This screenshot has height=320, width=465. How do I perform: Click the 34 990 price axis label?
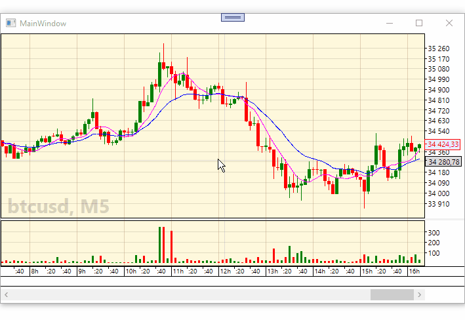[x=439, y=79]
